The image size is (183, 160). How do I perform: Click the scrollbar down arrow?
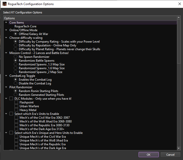tap(179, 148)
